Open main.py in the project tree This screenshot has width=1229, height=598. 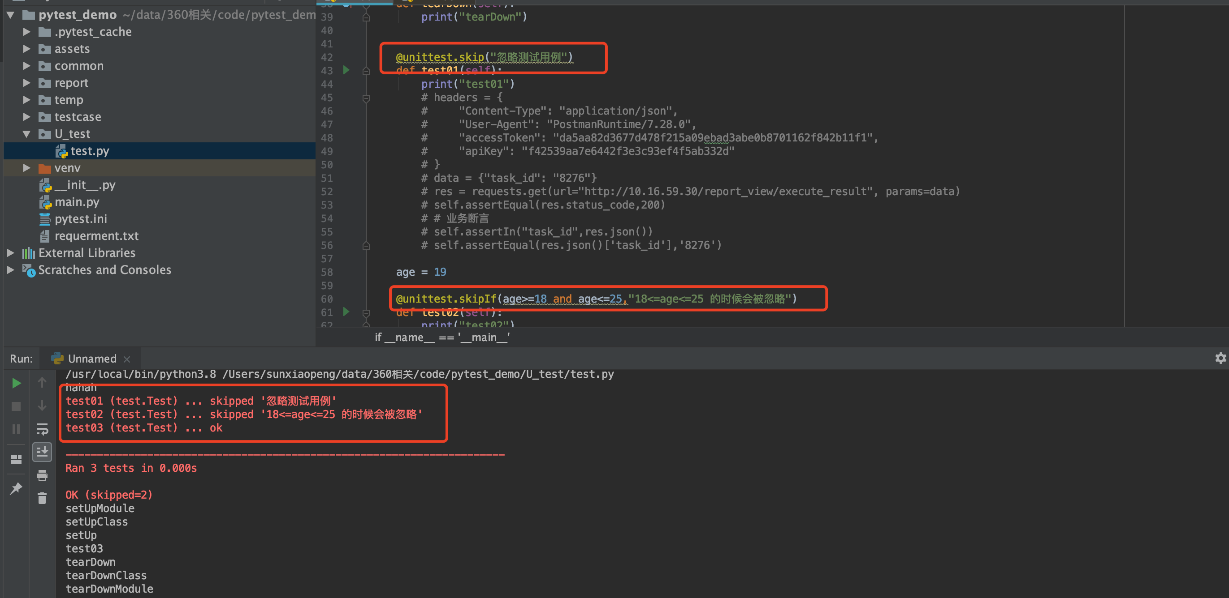pyautogui.click(x=76, y=202)
